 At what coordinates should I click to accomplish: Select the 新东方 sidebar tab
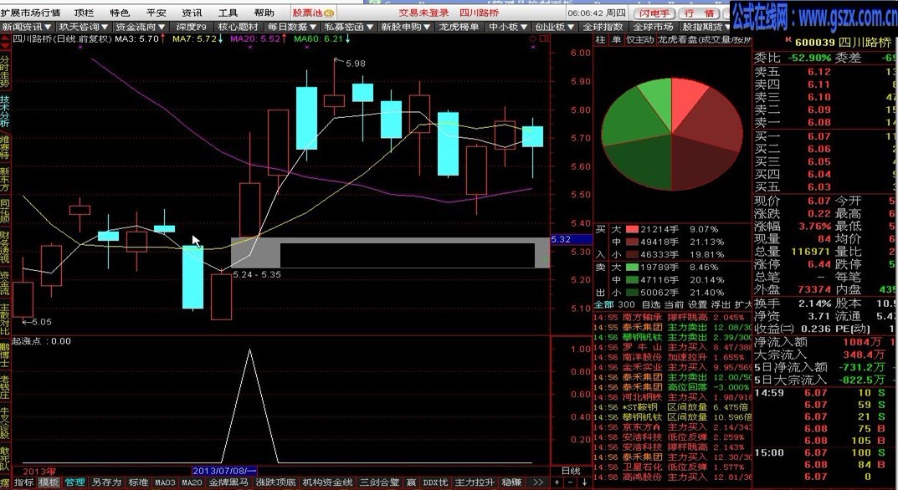(x=4, y=179)
